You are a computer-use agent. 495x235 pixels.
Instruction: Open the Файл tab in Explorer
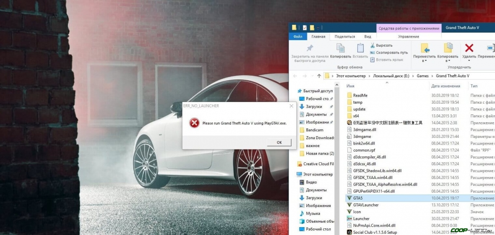tap(298, 36)
